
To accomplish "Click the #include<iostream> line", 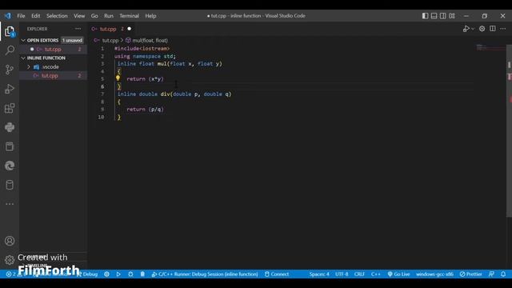I will pos(142,48).
